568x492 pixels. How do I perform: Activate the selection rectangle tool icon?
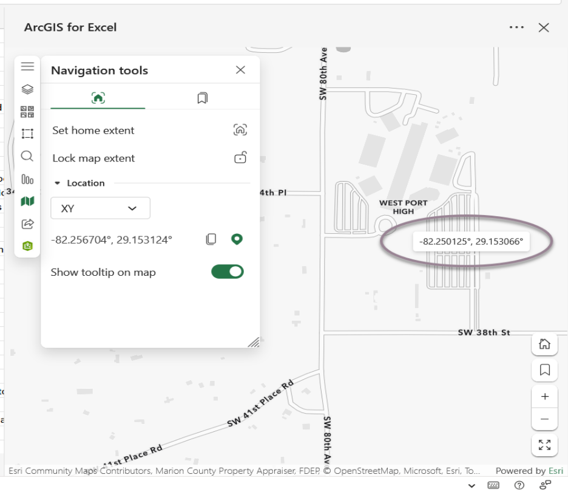(27, 134)
